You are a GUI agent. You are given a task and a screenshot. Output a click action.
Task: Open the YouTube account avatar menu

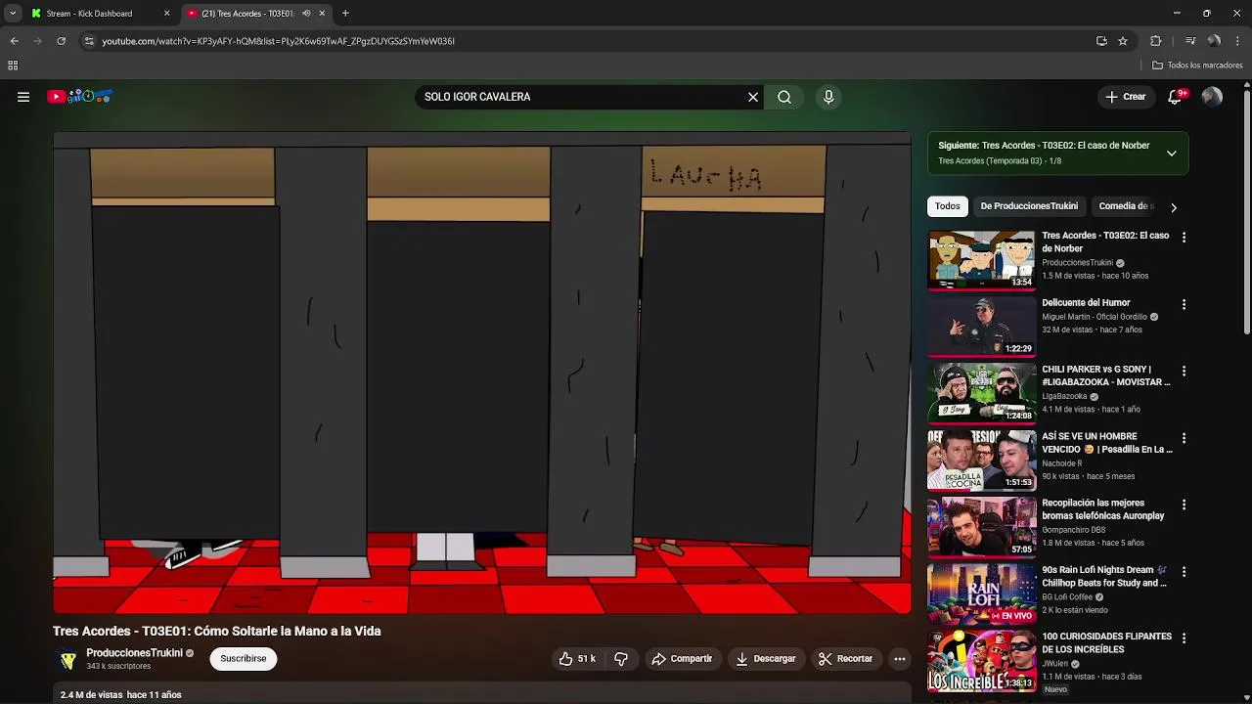pyautogui.click(x=1212, y=97)
